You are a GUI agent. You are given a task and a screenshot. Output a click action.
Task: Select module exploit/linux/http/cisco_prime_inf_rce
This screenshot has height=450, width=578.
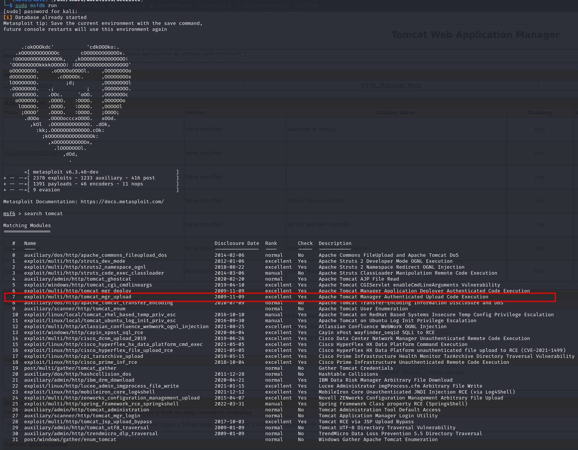click(x=81, y=362)
